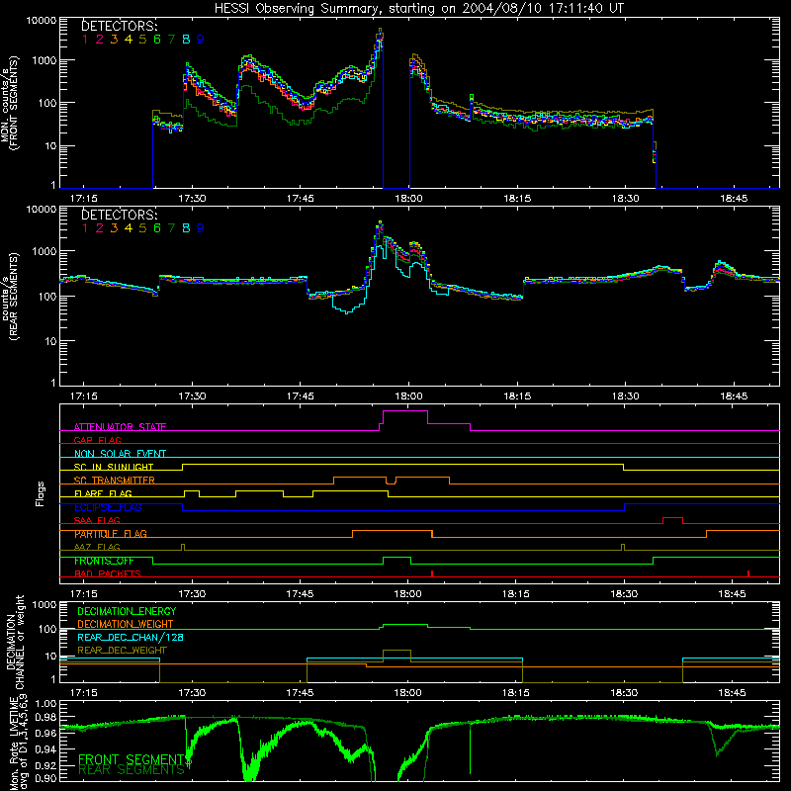
Task: Click the NON_SOLAR_EVENT flag label
Action: [120, 454]
